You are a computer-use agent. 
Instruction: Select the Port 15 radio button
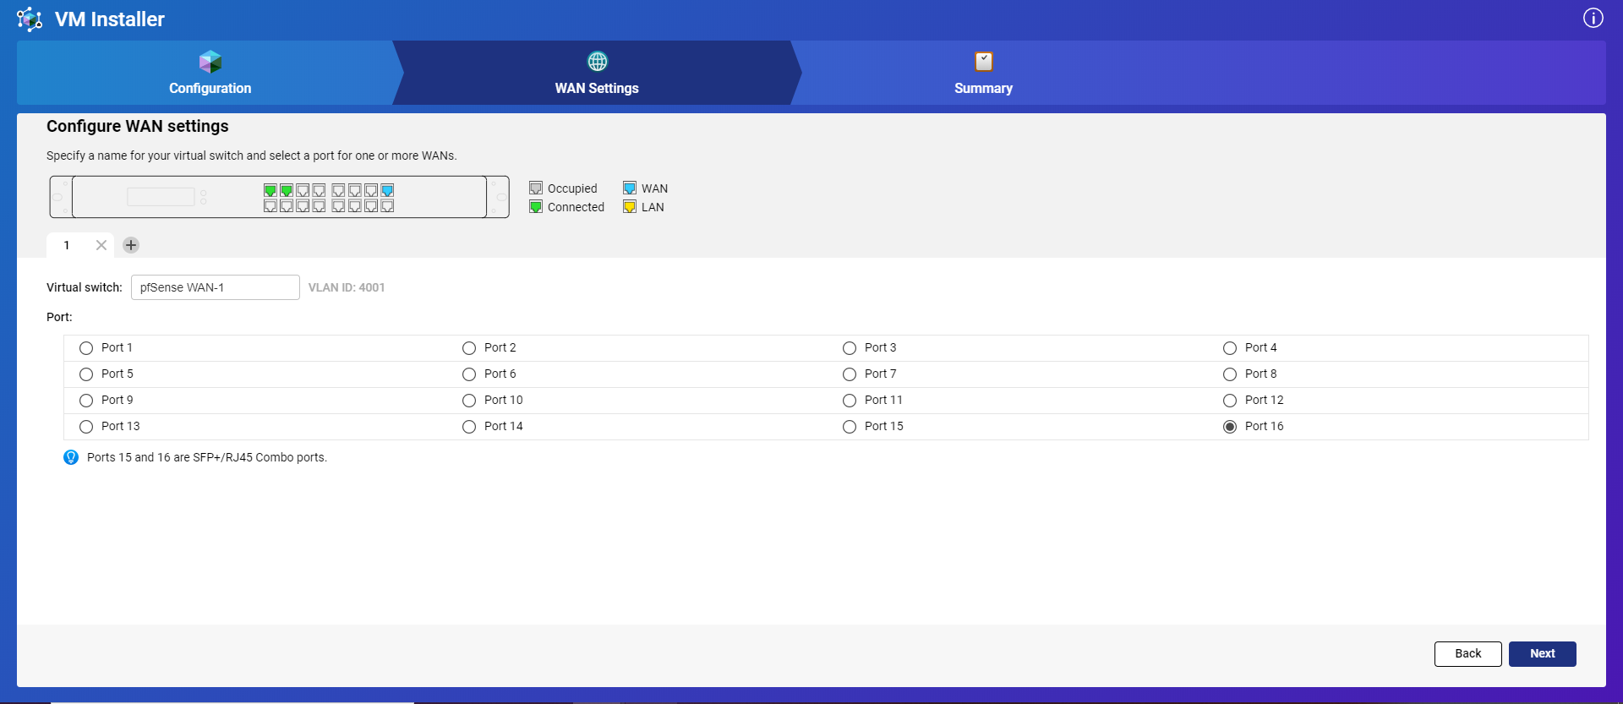click(850, 427)
